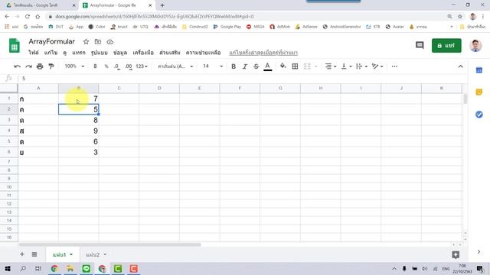Click the browser reload button
The image size is (490, 275).
pos(28,17)
